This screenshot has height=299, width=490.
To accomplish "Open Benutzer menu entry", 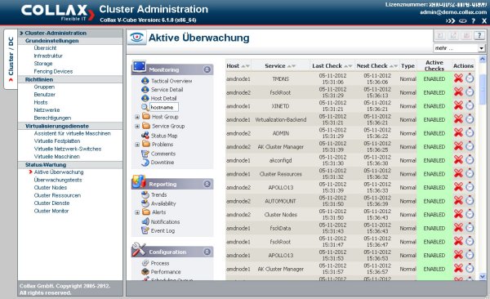I will click(45, 95).
